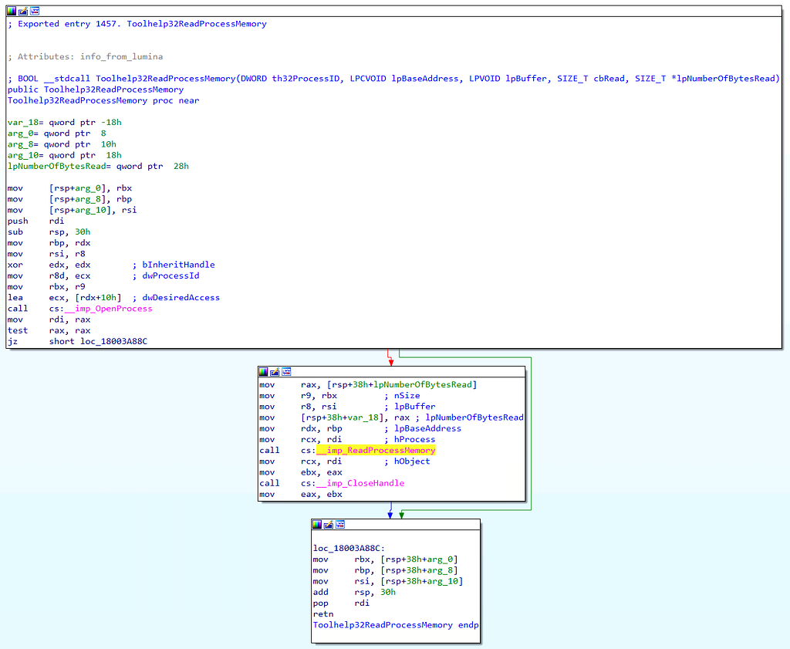Click the 'lpBuffer' comment
Viewport: 790px width, 649px height.
(414, 407)
